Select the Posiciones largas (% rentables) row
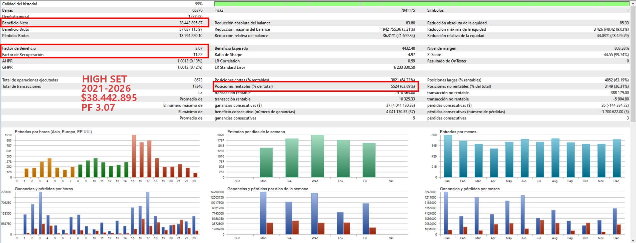Screen dimensions: 636x243 (528, 80)
